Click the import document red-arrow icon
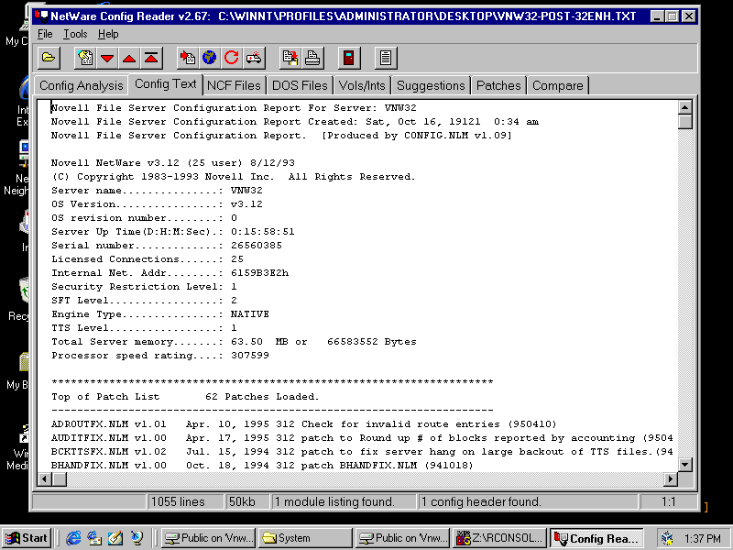This screenshot has width=733, height=550. pos(188,58)
